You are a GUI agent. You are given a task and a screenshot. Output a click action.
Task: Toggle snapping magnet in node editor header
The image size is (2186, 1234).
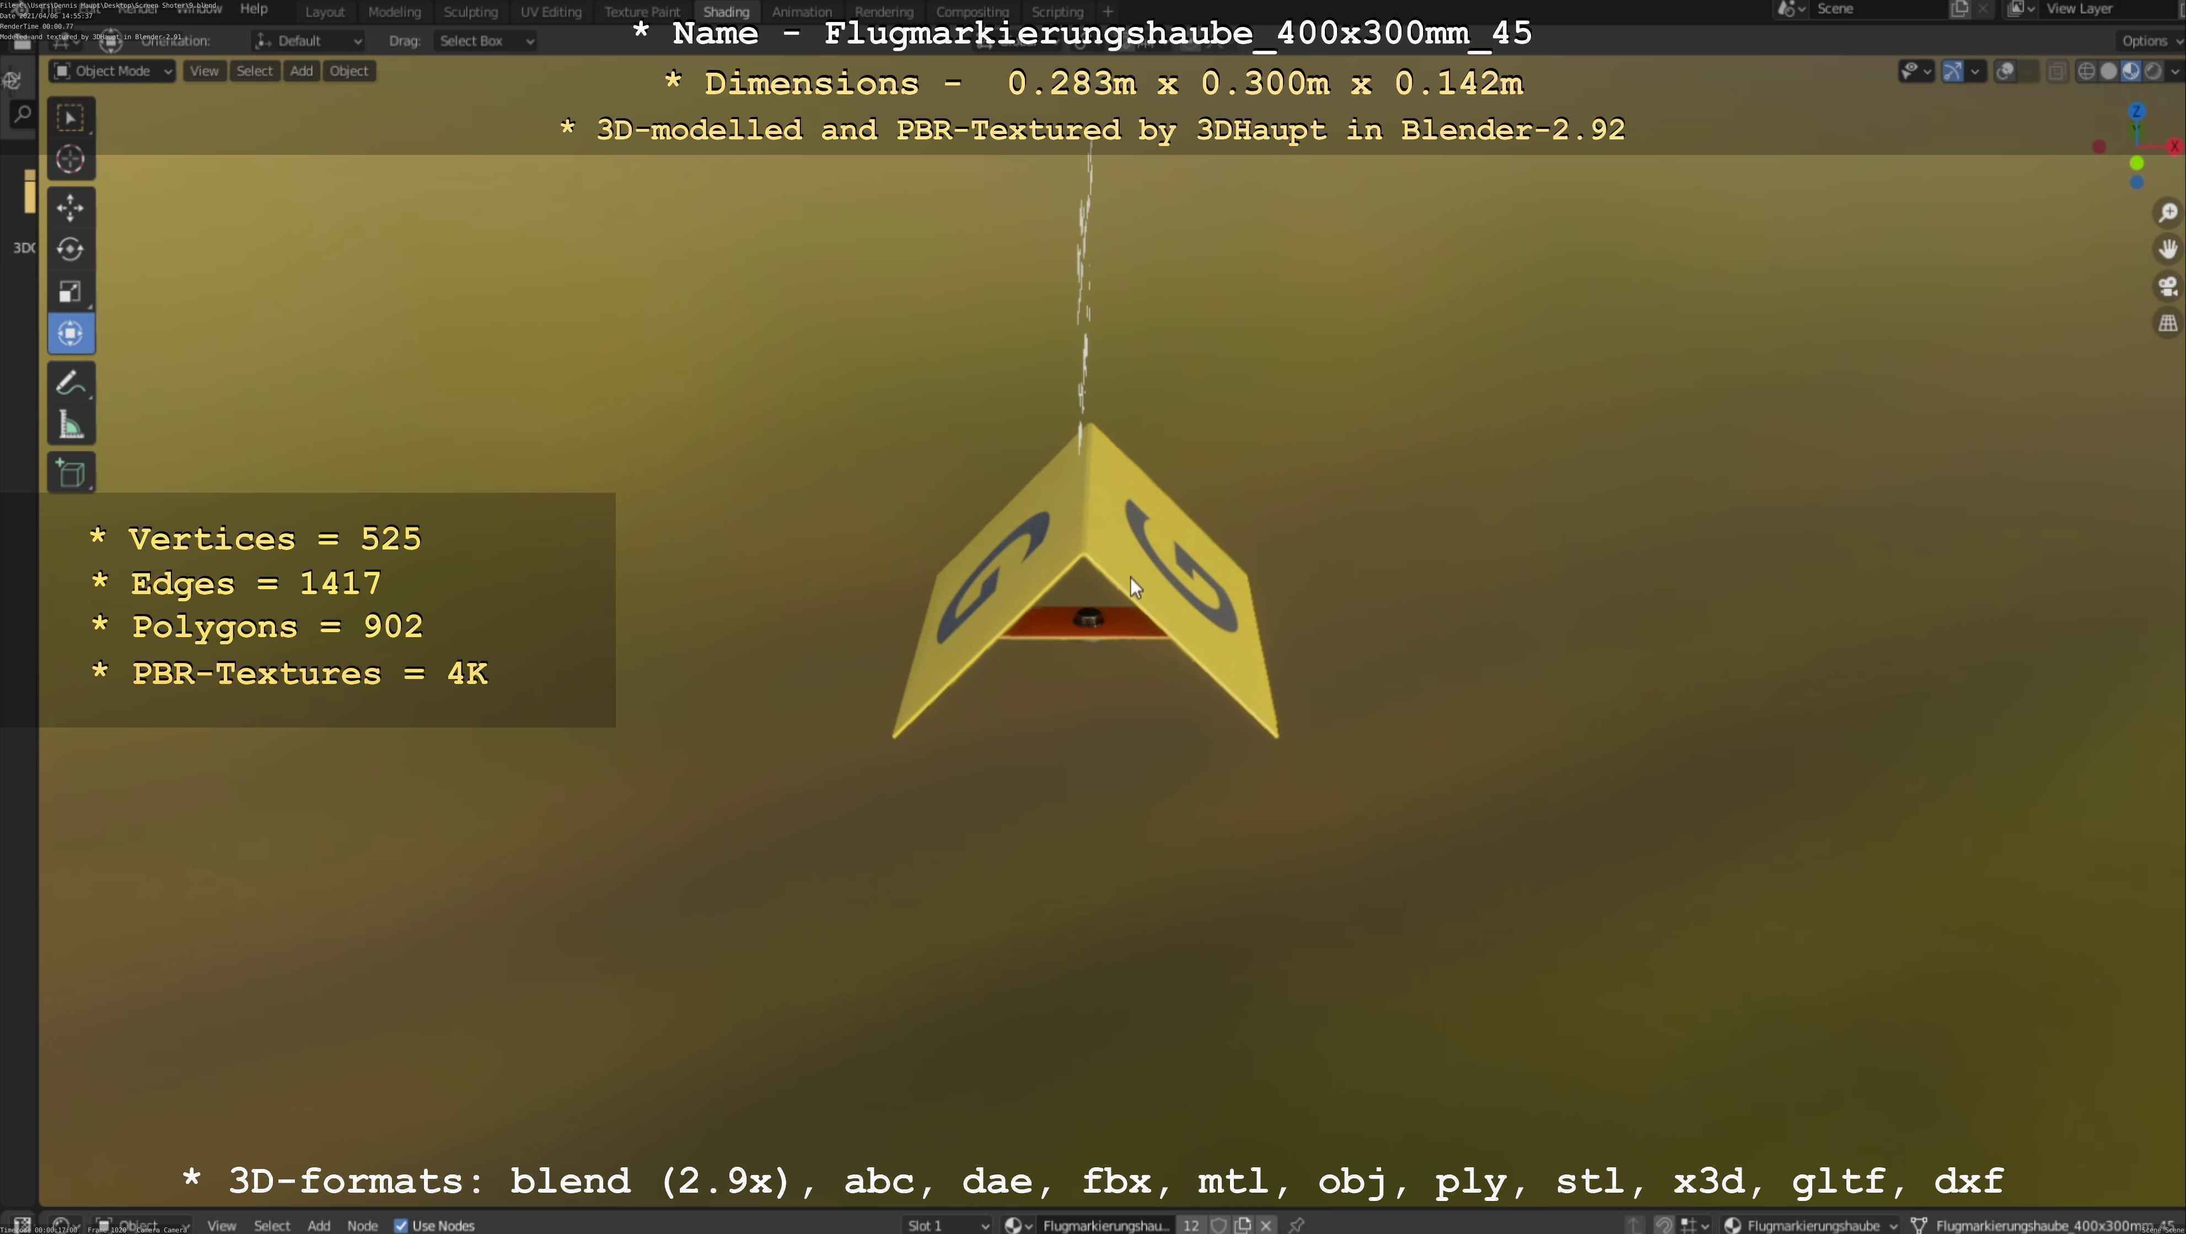point(1664,1225)
